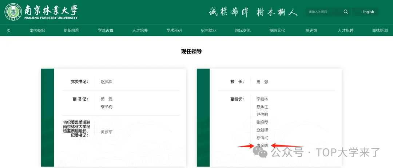Open the 组织机构 menu
This screenshot has height=168, width=393.
pyautogui.click(x=71, y=31)
